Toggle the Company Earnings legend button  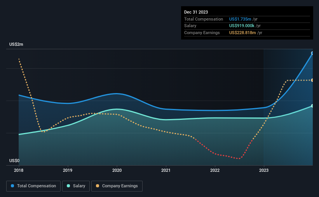[x=117, y=186]
